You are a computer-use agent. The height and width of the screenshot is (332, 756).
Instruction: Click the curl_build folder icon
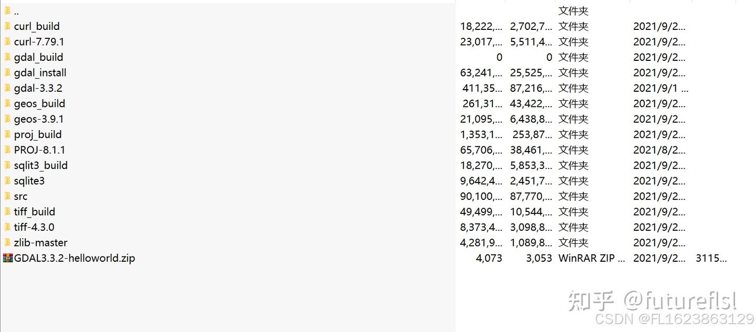click(x=7, y=26)
